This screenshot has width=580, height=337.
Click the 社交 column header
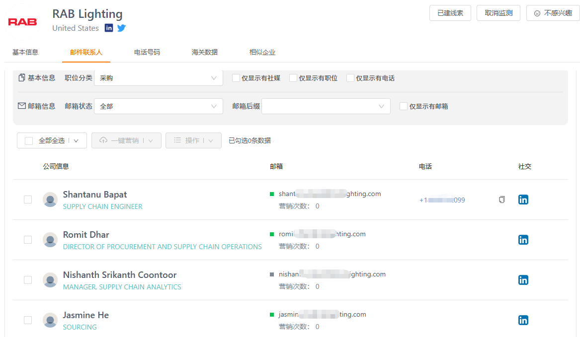click(x=525, y=166)
